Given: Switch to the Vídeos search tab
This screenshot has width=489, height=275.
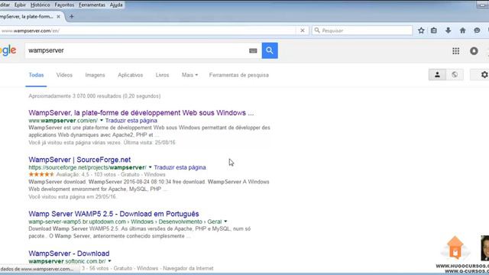Looking at the screenshot, I should [x=64, y=75].
